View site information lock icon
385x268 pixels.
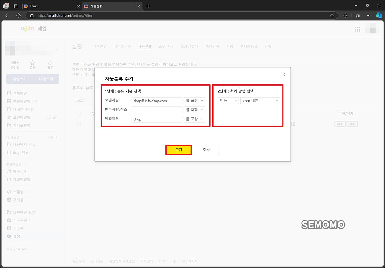(32, 15)
